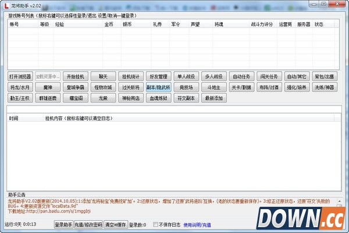This screenshot has height=233, width=349.
Task: Click the 运行:0天 0:0:13 runtime text
Action: point(20,224)
